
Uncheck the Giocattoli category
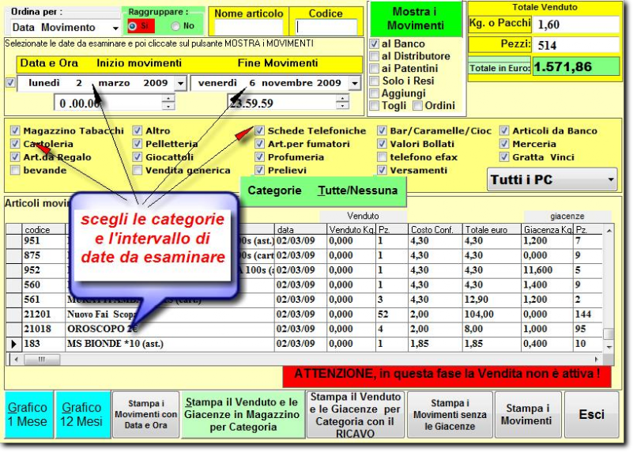pos(138,156)
